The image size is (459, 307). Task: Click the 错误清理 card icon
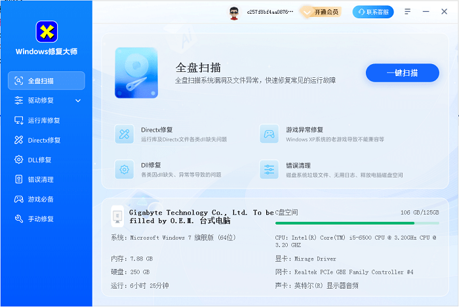click(269, 170)
